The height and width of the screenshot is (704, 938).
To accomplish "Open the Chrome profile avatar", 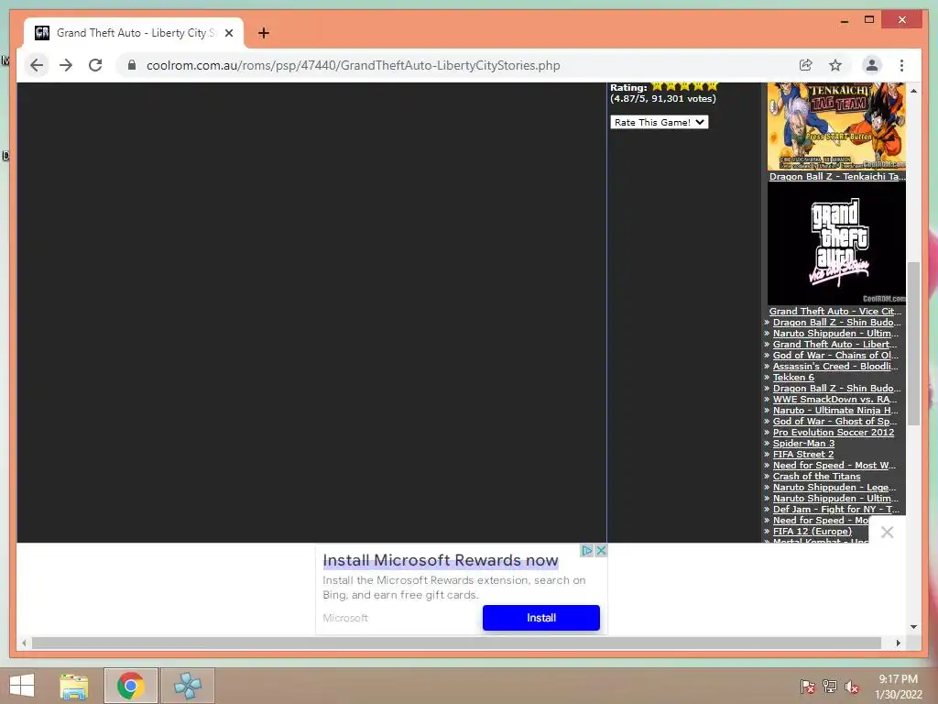I will click(x=872, y=65).
